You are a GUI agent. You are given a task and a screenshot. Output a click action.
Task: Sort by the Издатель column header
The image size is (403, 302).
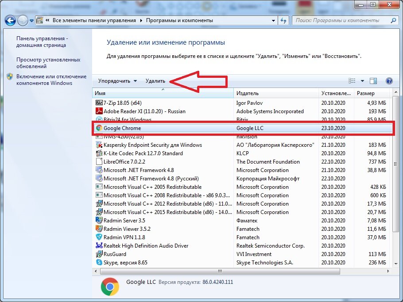coord(276,93)
